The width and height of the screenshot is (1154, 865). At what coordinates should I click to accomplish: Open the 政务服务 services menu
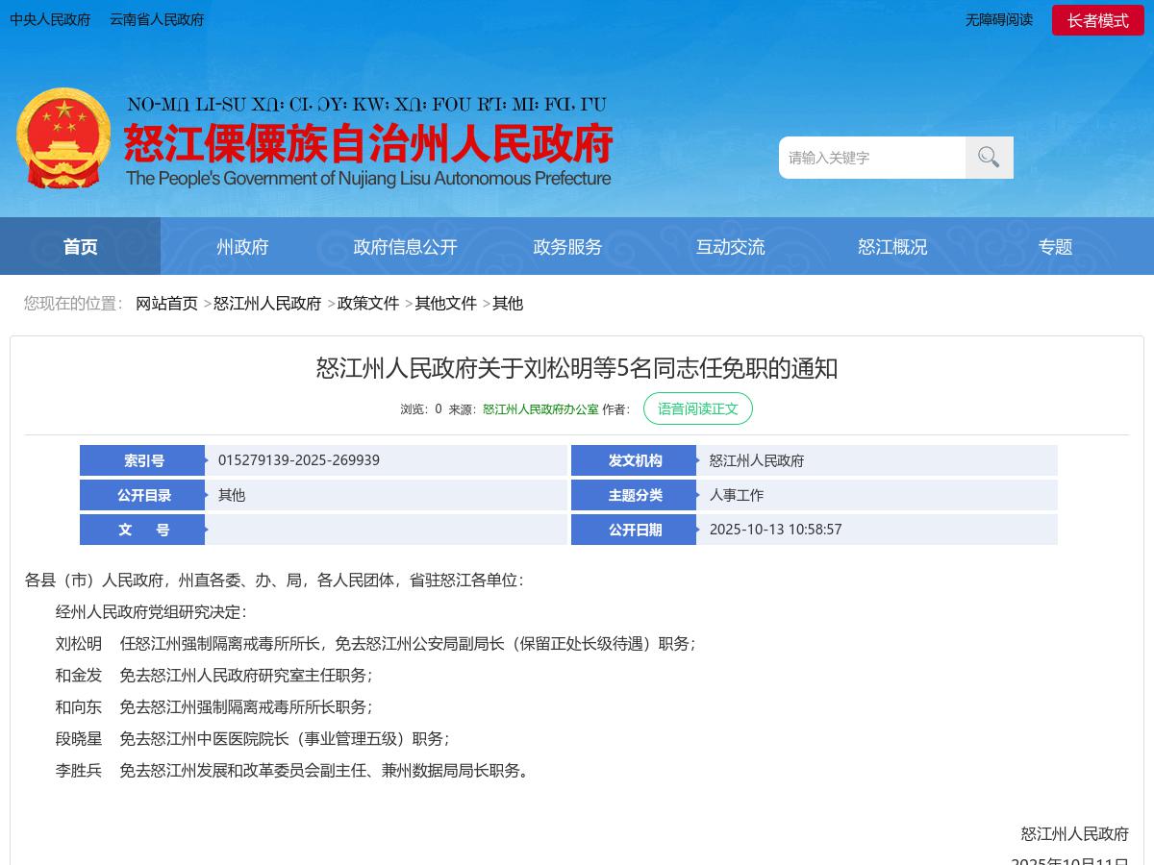[567, 246]
